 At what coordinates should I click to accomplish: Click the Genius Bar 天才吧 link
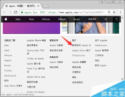(x=35, y=52)
